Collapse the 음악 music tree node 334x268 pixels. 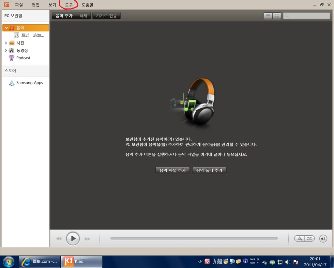[6, 28]
